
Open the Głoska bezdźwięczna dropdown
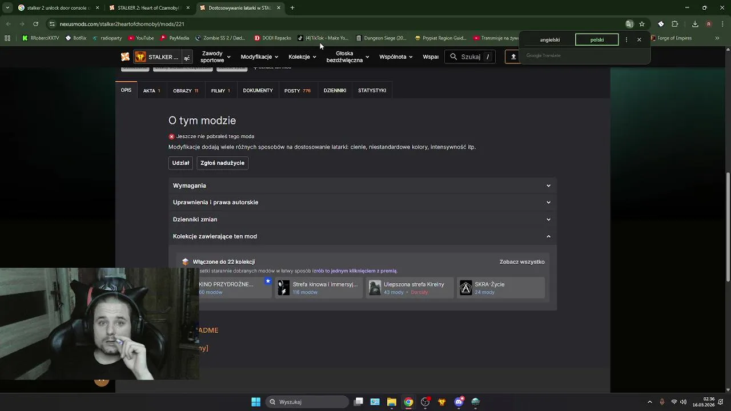[347, 57]
